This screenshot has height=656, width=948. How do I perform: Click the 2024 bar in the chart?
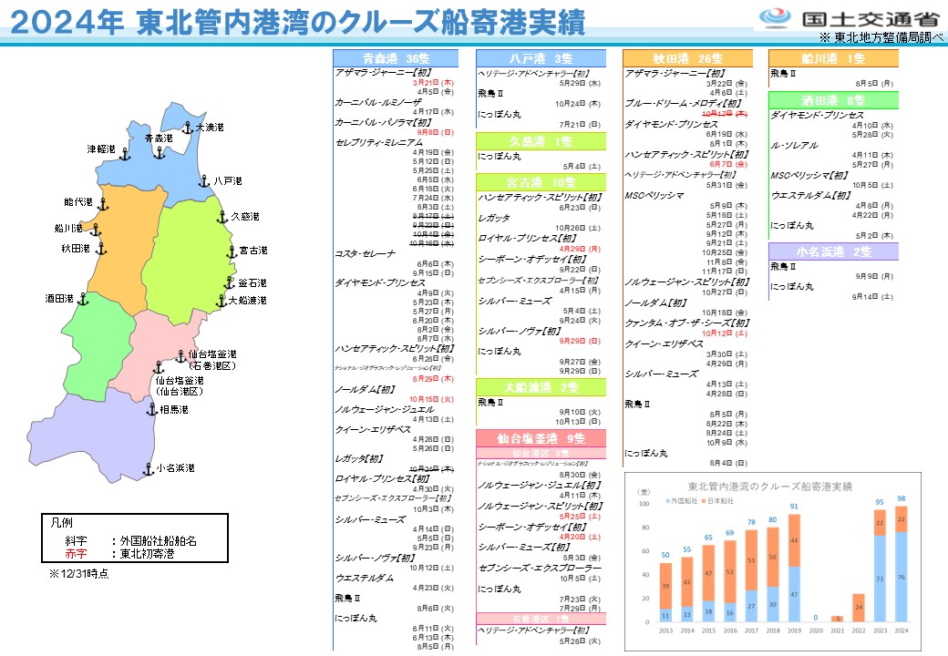(x=901, y=564)
